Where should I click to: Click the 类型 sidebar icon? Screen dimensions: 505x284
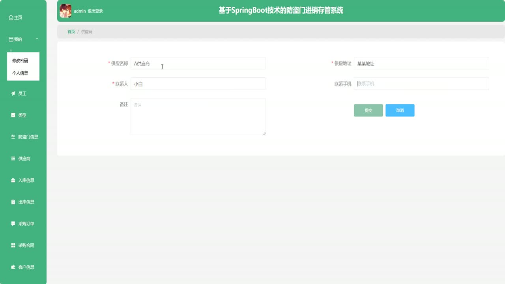coord(13,115)
